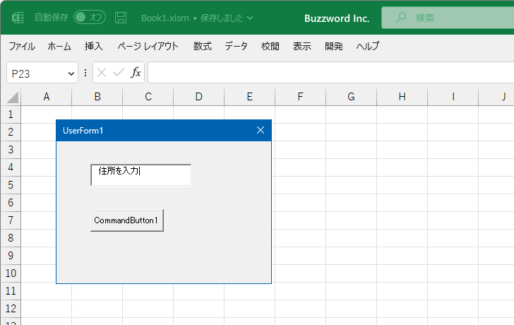Click the Name Box showing P23
This screenshot has height=325, width=514.
(42, 73)
